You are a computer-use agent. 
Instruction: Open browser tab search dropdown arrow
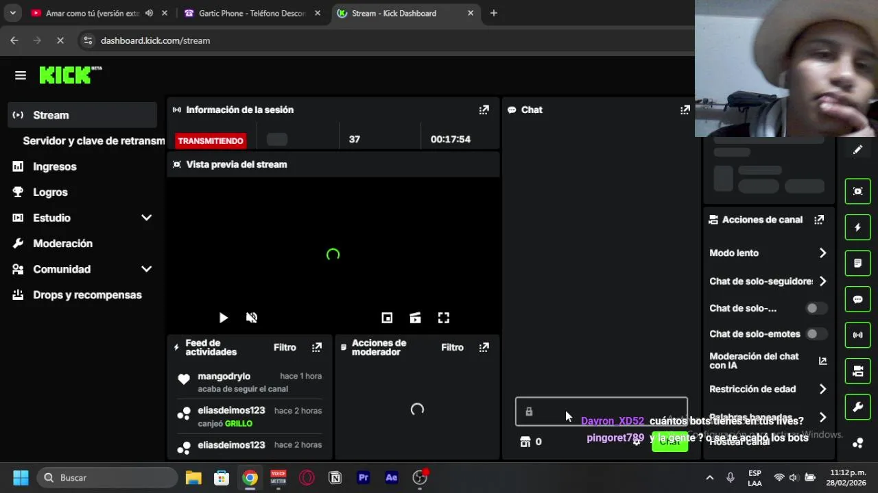pos(13,13)
